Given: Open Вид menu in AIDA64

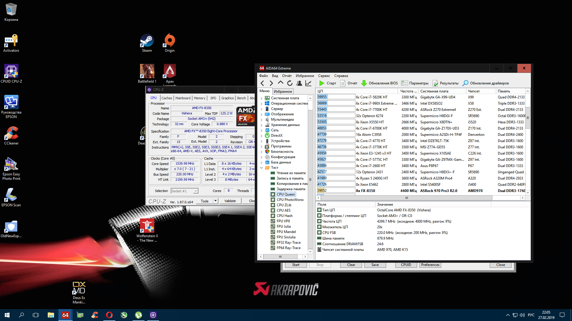Looking at the screenshot, I should (275, 76).
